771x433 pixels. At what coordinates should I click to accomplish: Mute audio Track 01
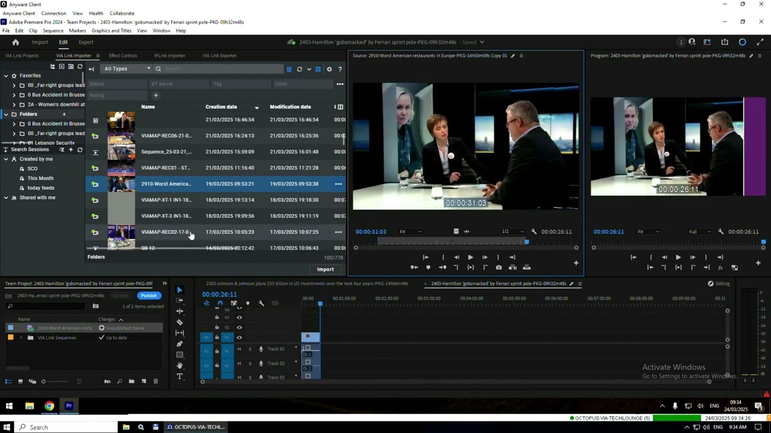coord(239,349)
